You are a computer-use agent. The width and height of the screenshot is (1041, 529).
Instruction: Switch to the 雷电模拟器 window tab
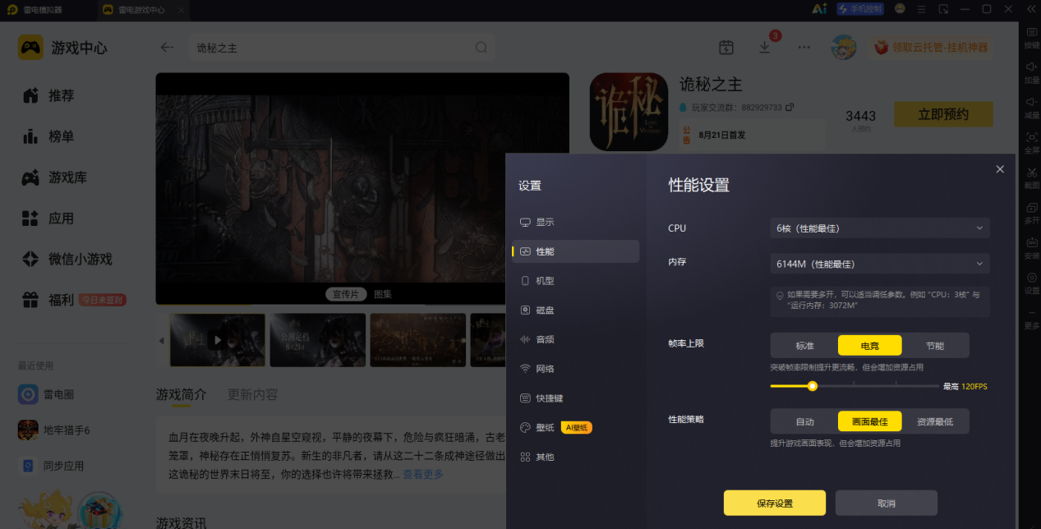pos(47,10)
